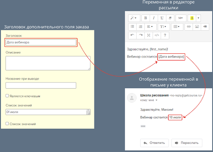213x152 pixels.
Task: Select the yellow text highlight color swatch
Action: coord(192,18)
